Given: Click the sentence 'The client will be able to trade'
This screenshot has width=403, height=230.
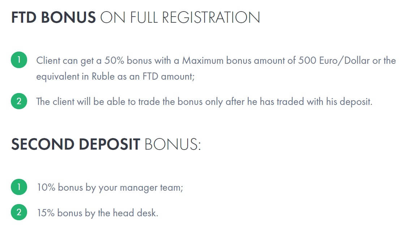Looking at the screenshot, I should [x=98, y=102].
